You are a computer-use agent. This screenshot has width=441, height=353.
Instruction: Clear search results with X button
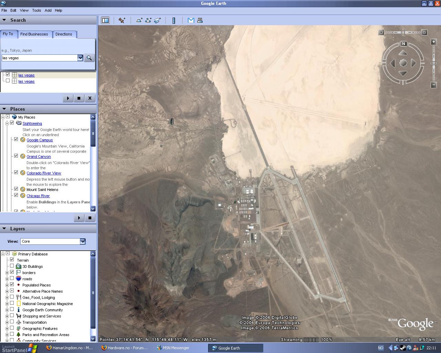(x=90, y=98)
